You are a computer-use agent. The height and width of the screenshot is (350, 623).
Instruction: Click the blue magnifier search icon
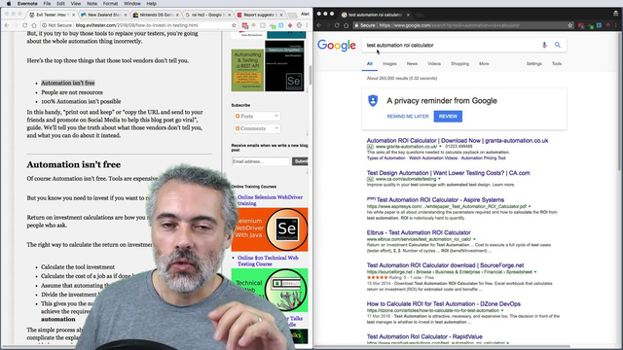tap(558, 46)
